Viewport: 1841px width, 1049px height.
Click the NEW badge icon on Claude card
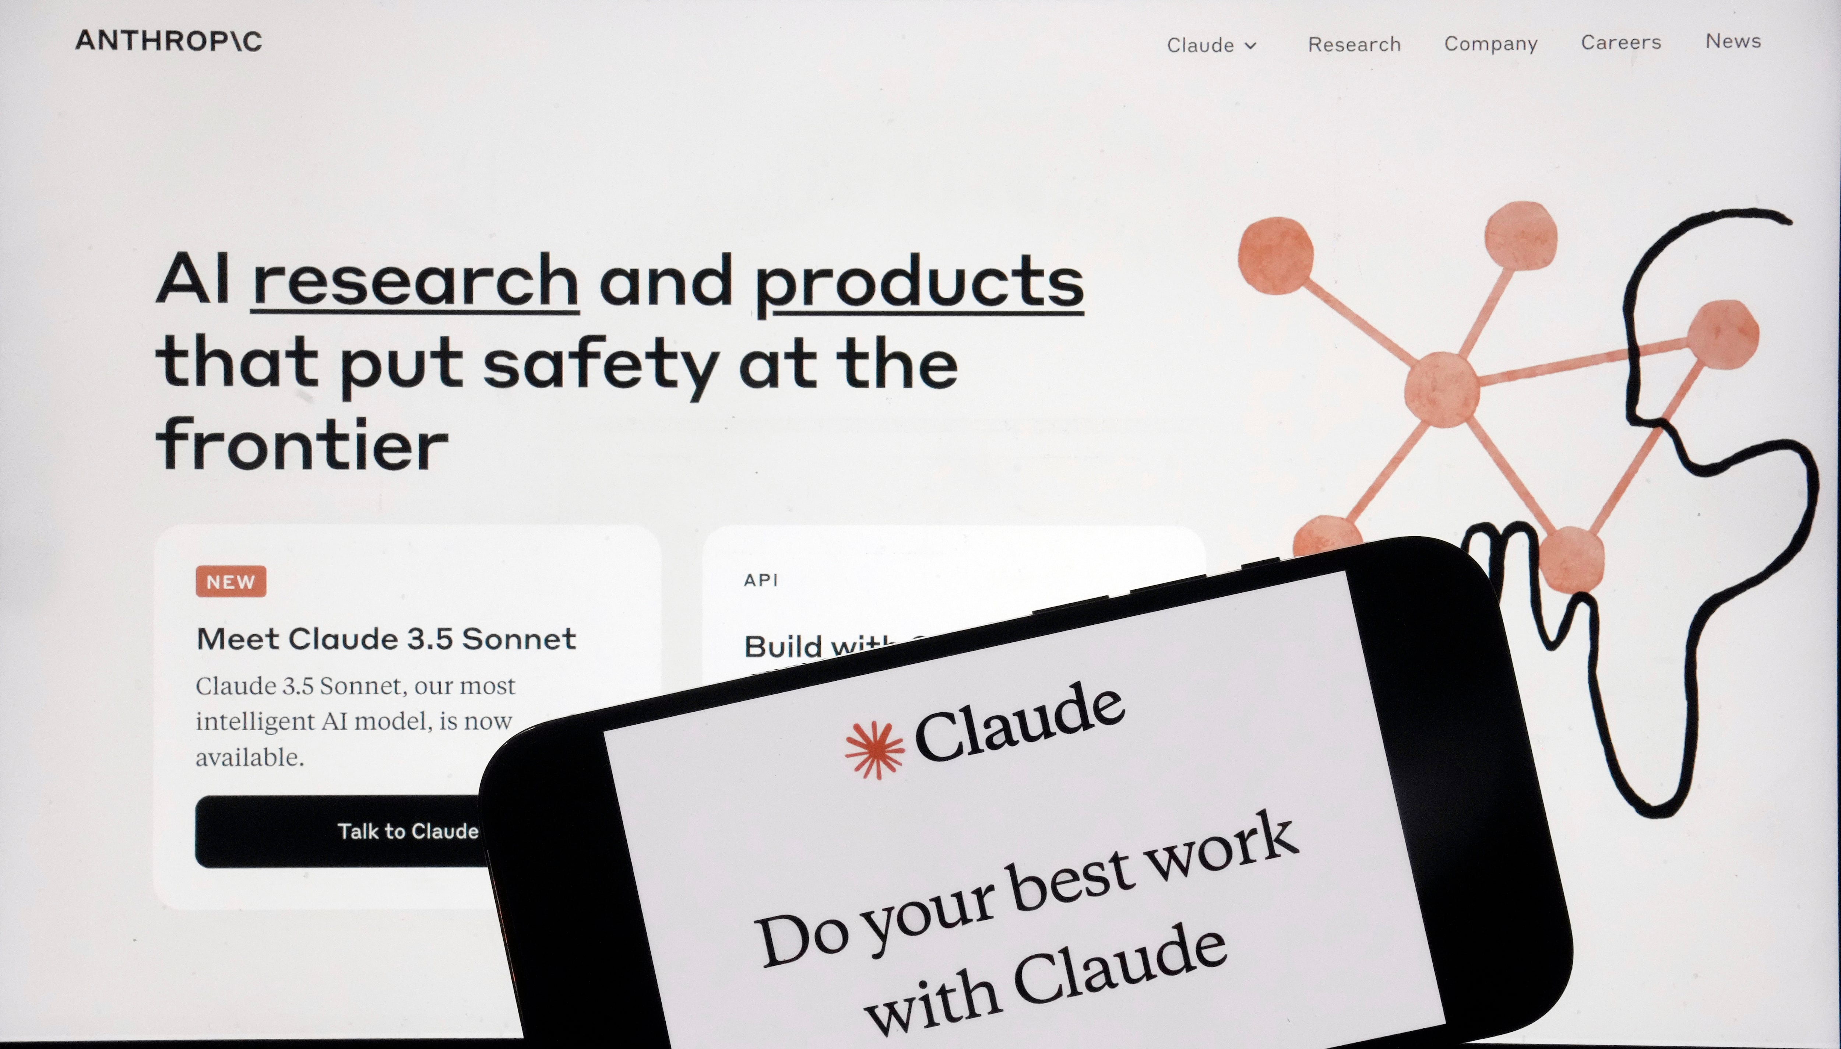pyautogui.click(x=231, y=581)
